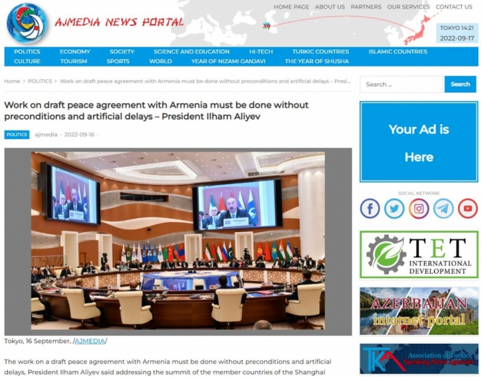Open the POLITICS menu category

tap(27, 52)
